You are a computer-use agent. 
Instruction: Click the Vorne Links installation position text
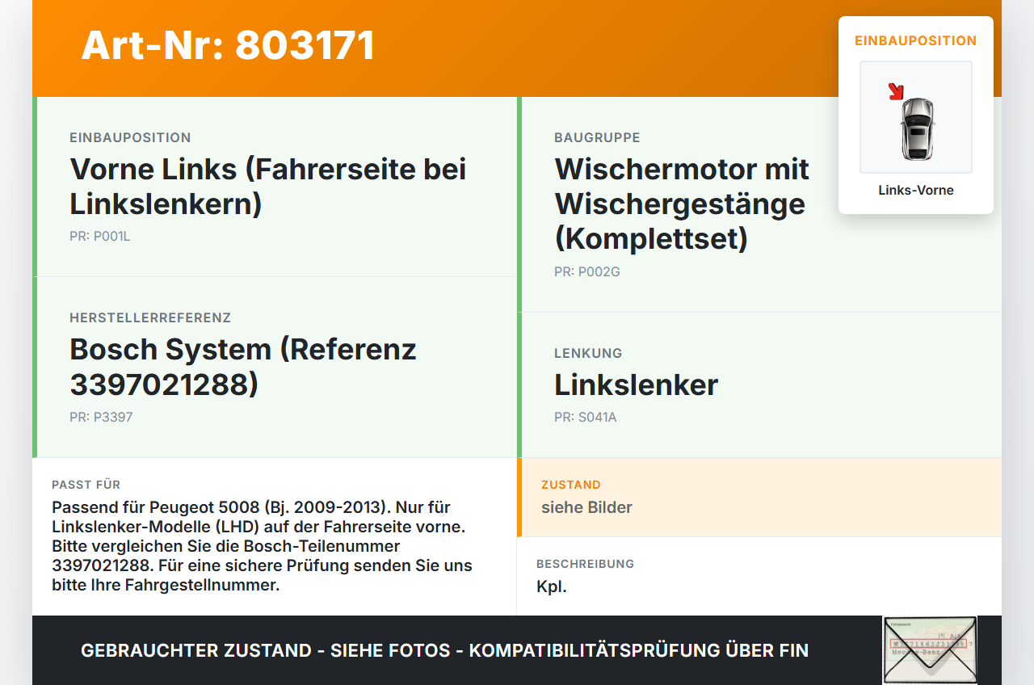tap(268, 187)
